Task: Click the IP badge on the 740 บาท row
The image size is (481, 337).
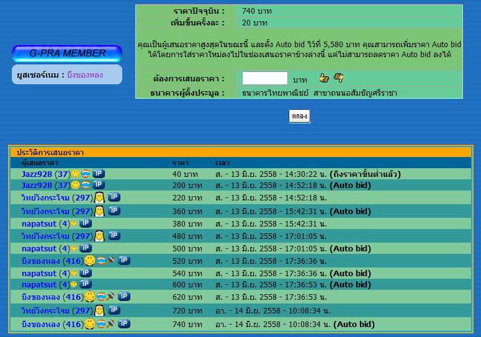Action: 124,324
